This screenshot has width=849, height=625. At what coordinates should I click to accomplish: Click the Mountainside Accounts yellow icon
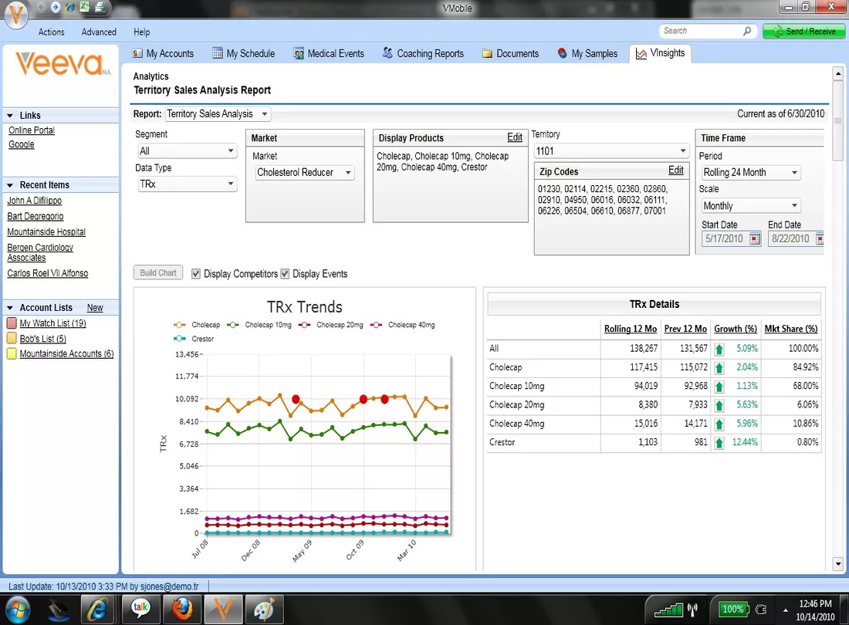pyautogui.click(x=12, y=354)
